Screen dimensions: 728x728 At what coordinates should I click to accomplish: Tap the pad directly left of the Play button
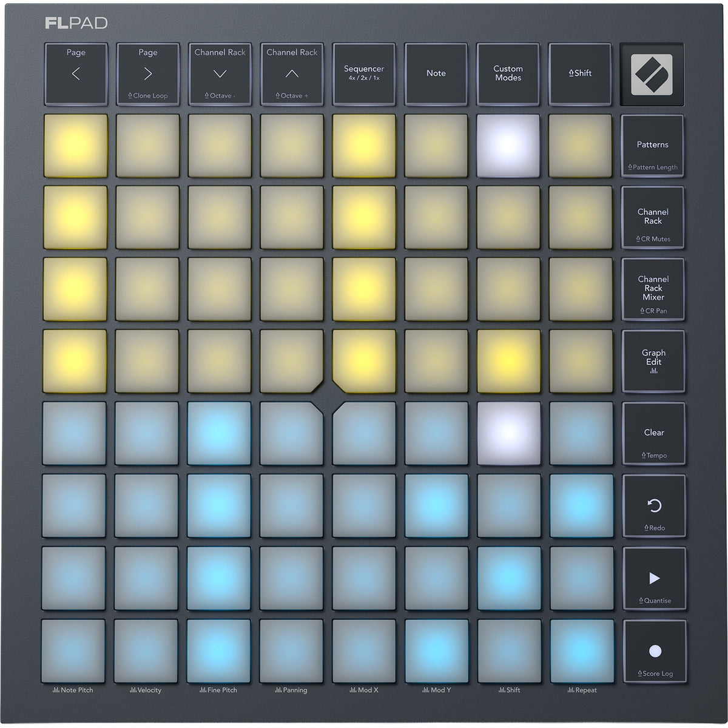582,579
